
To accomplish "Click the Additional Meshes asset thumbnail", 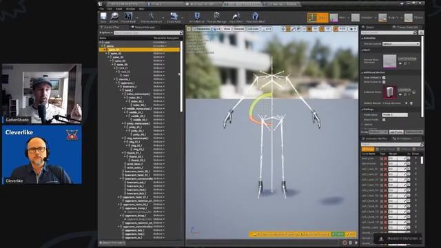I will click(x=390, y=92).
